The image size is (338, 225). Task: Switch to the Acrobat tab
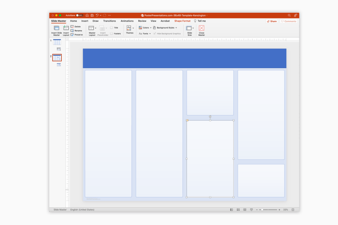pyautogui.click(x=165, y=21)
